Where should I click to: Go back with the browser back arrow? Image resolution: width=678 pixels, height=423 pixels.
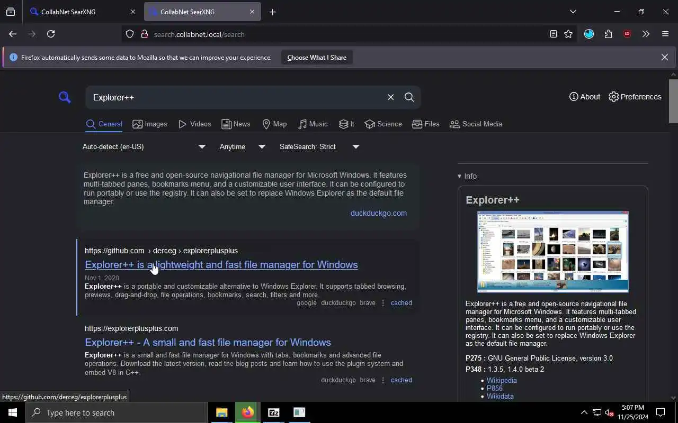[x=13, y=34]
